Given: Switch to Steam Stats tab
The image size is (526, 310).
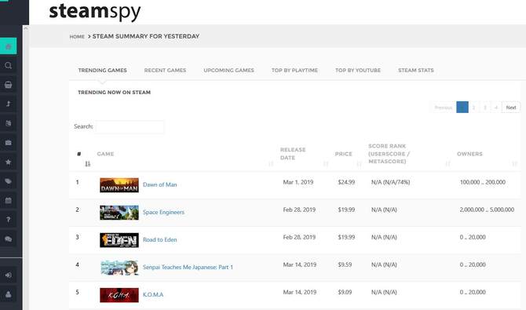Looking at the screenshot, I should [x=416, y=71].
